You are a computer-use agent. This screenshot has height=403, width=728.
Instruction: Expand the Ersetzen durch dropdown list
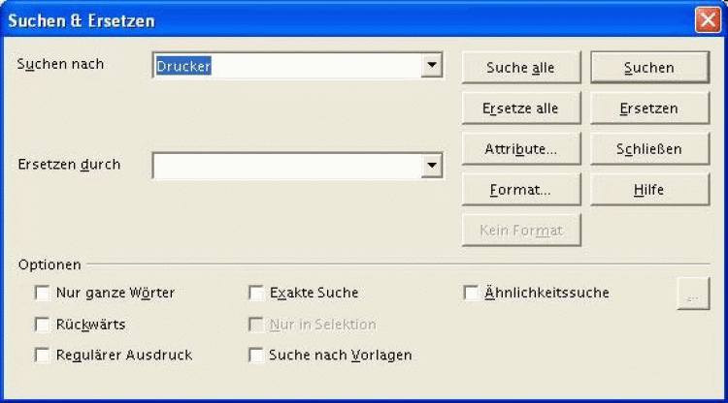click(x=432, y=167)
